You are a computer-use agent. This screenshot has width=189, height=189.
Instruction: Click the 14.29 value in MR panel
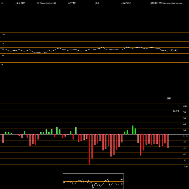point(176,111)
